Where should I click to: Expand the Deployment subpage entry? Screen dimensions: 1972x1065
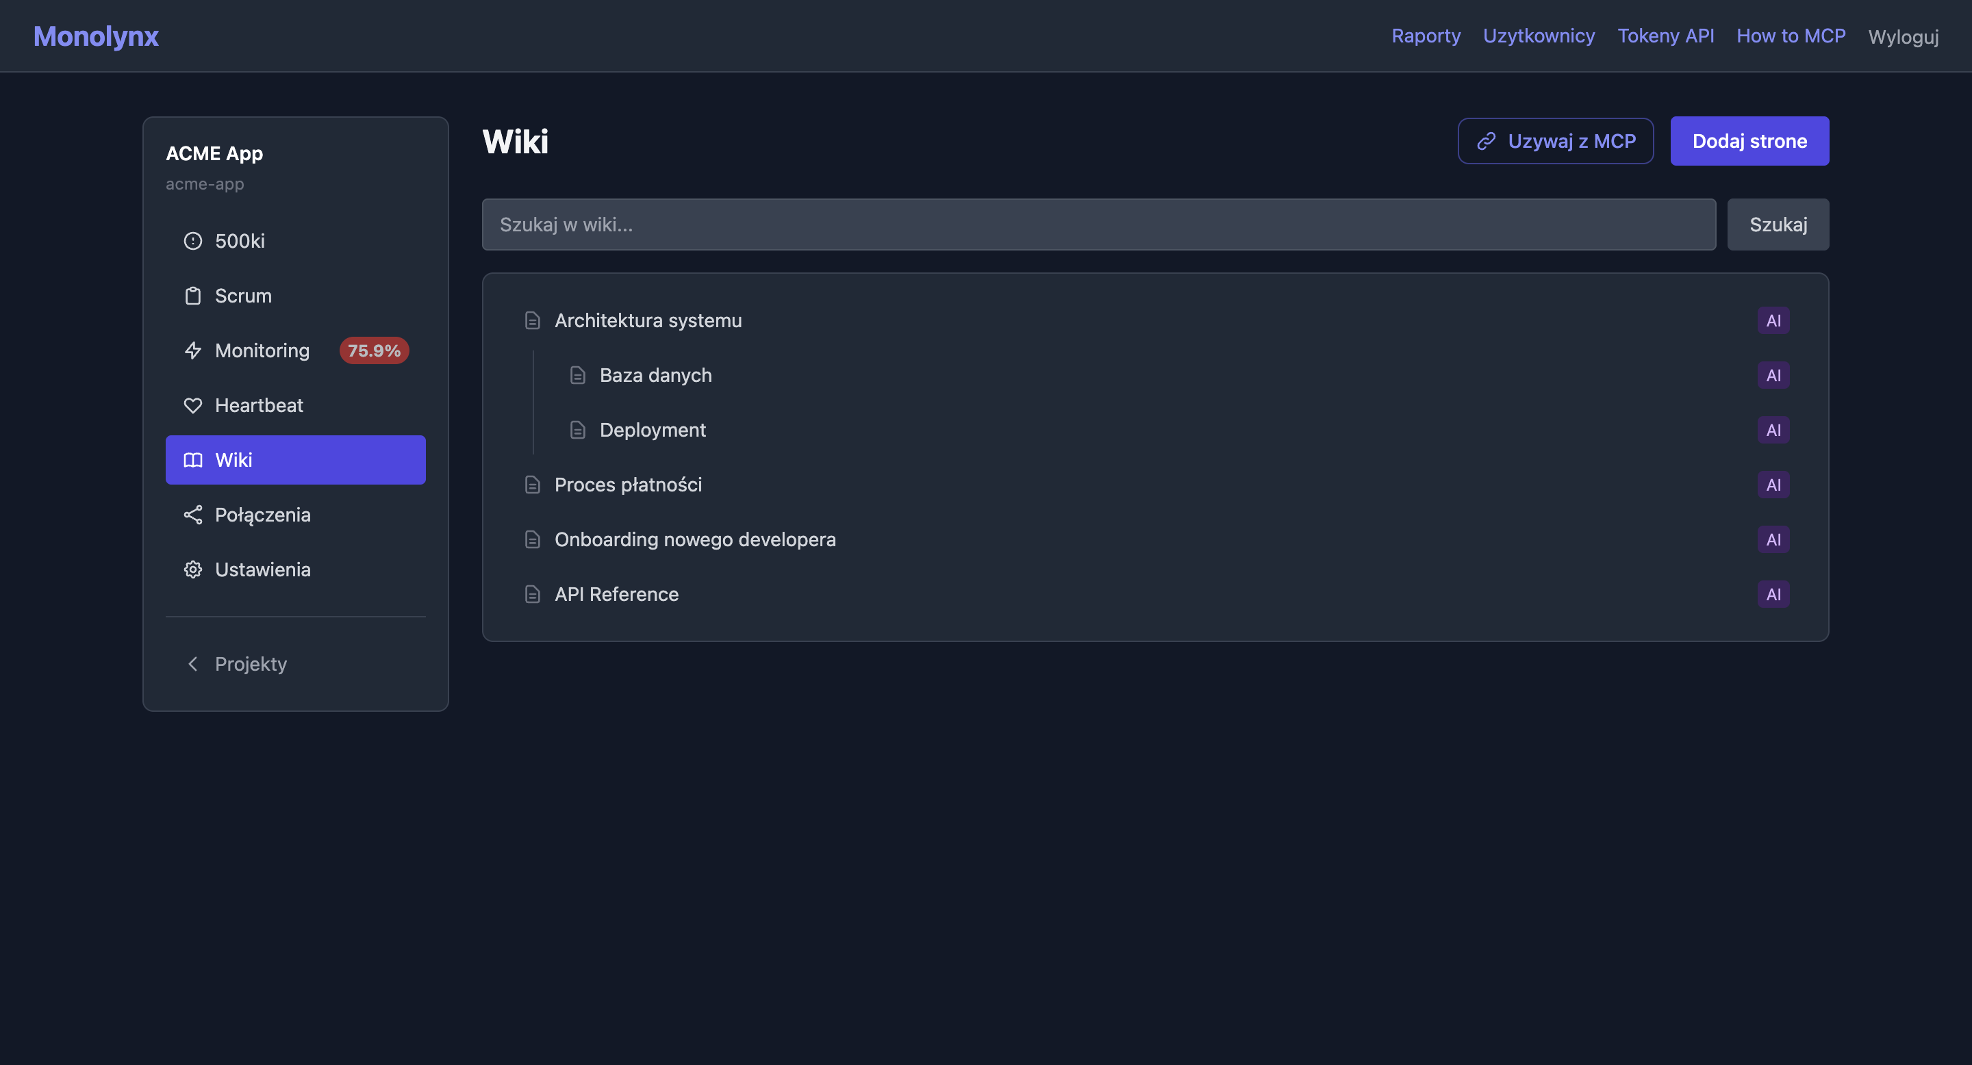(653, 429)
